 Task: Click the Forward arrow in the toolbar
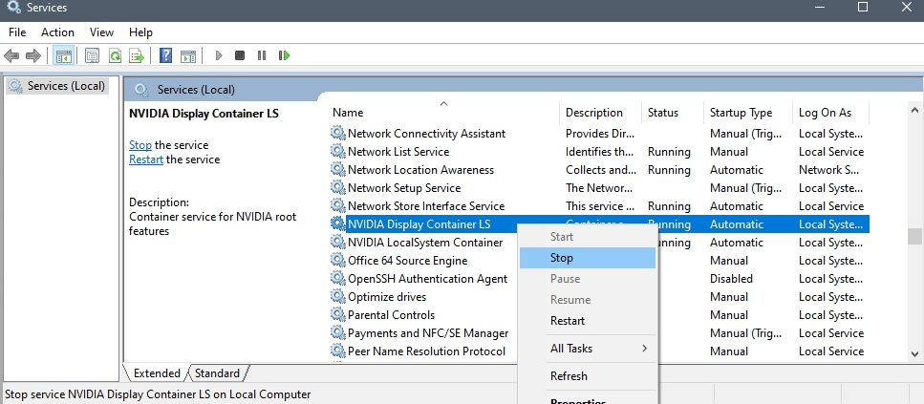33,56
